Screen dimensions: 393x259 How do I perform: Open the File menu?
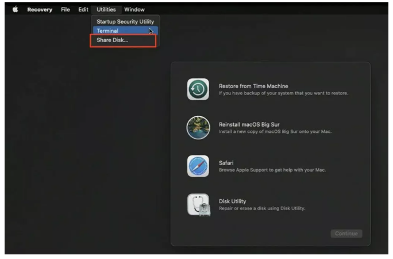click(x=65, y=9)
